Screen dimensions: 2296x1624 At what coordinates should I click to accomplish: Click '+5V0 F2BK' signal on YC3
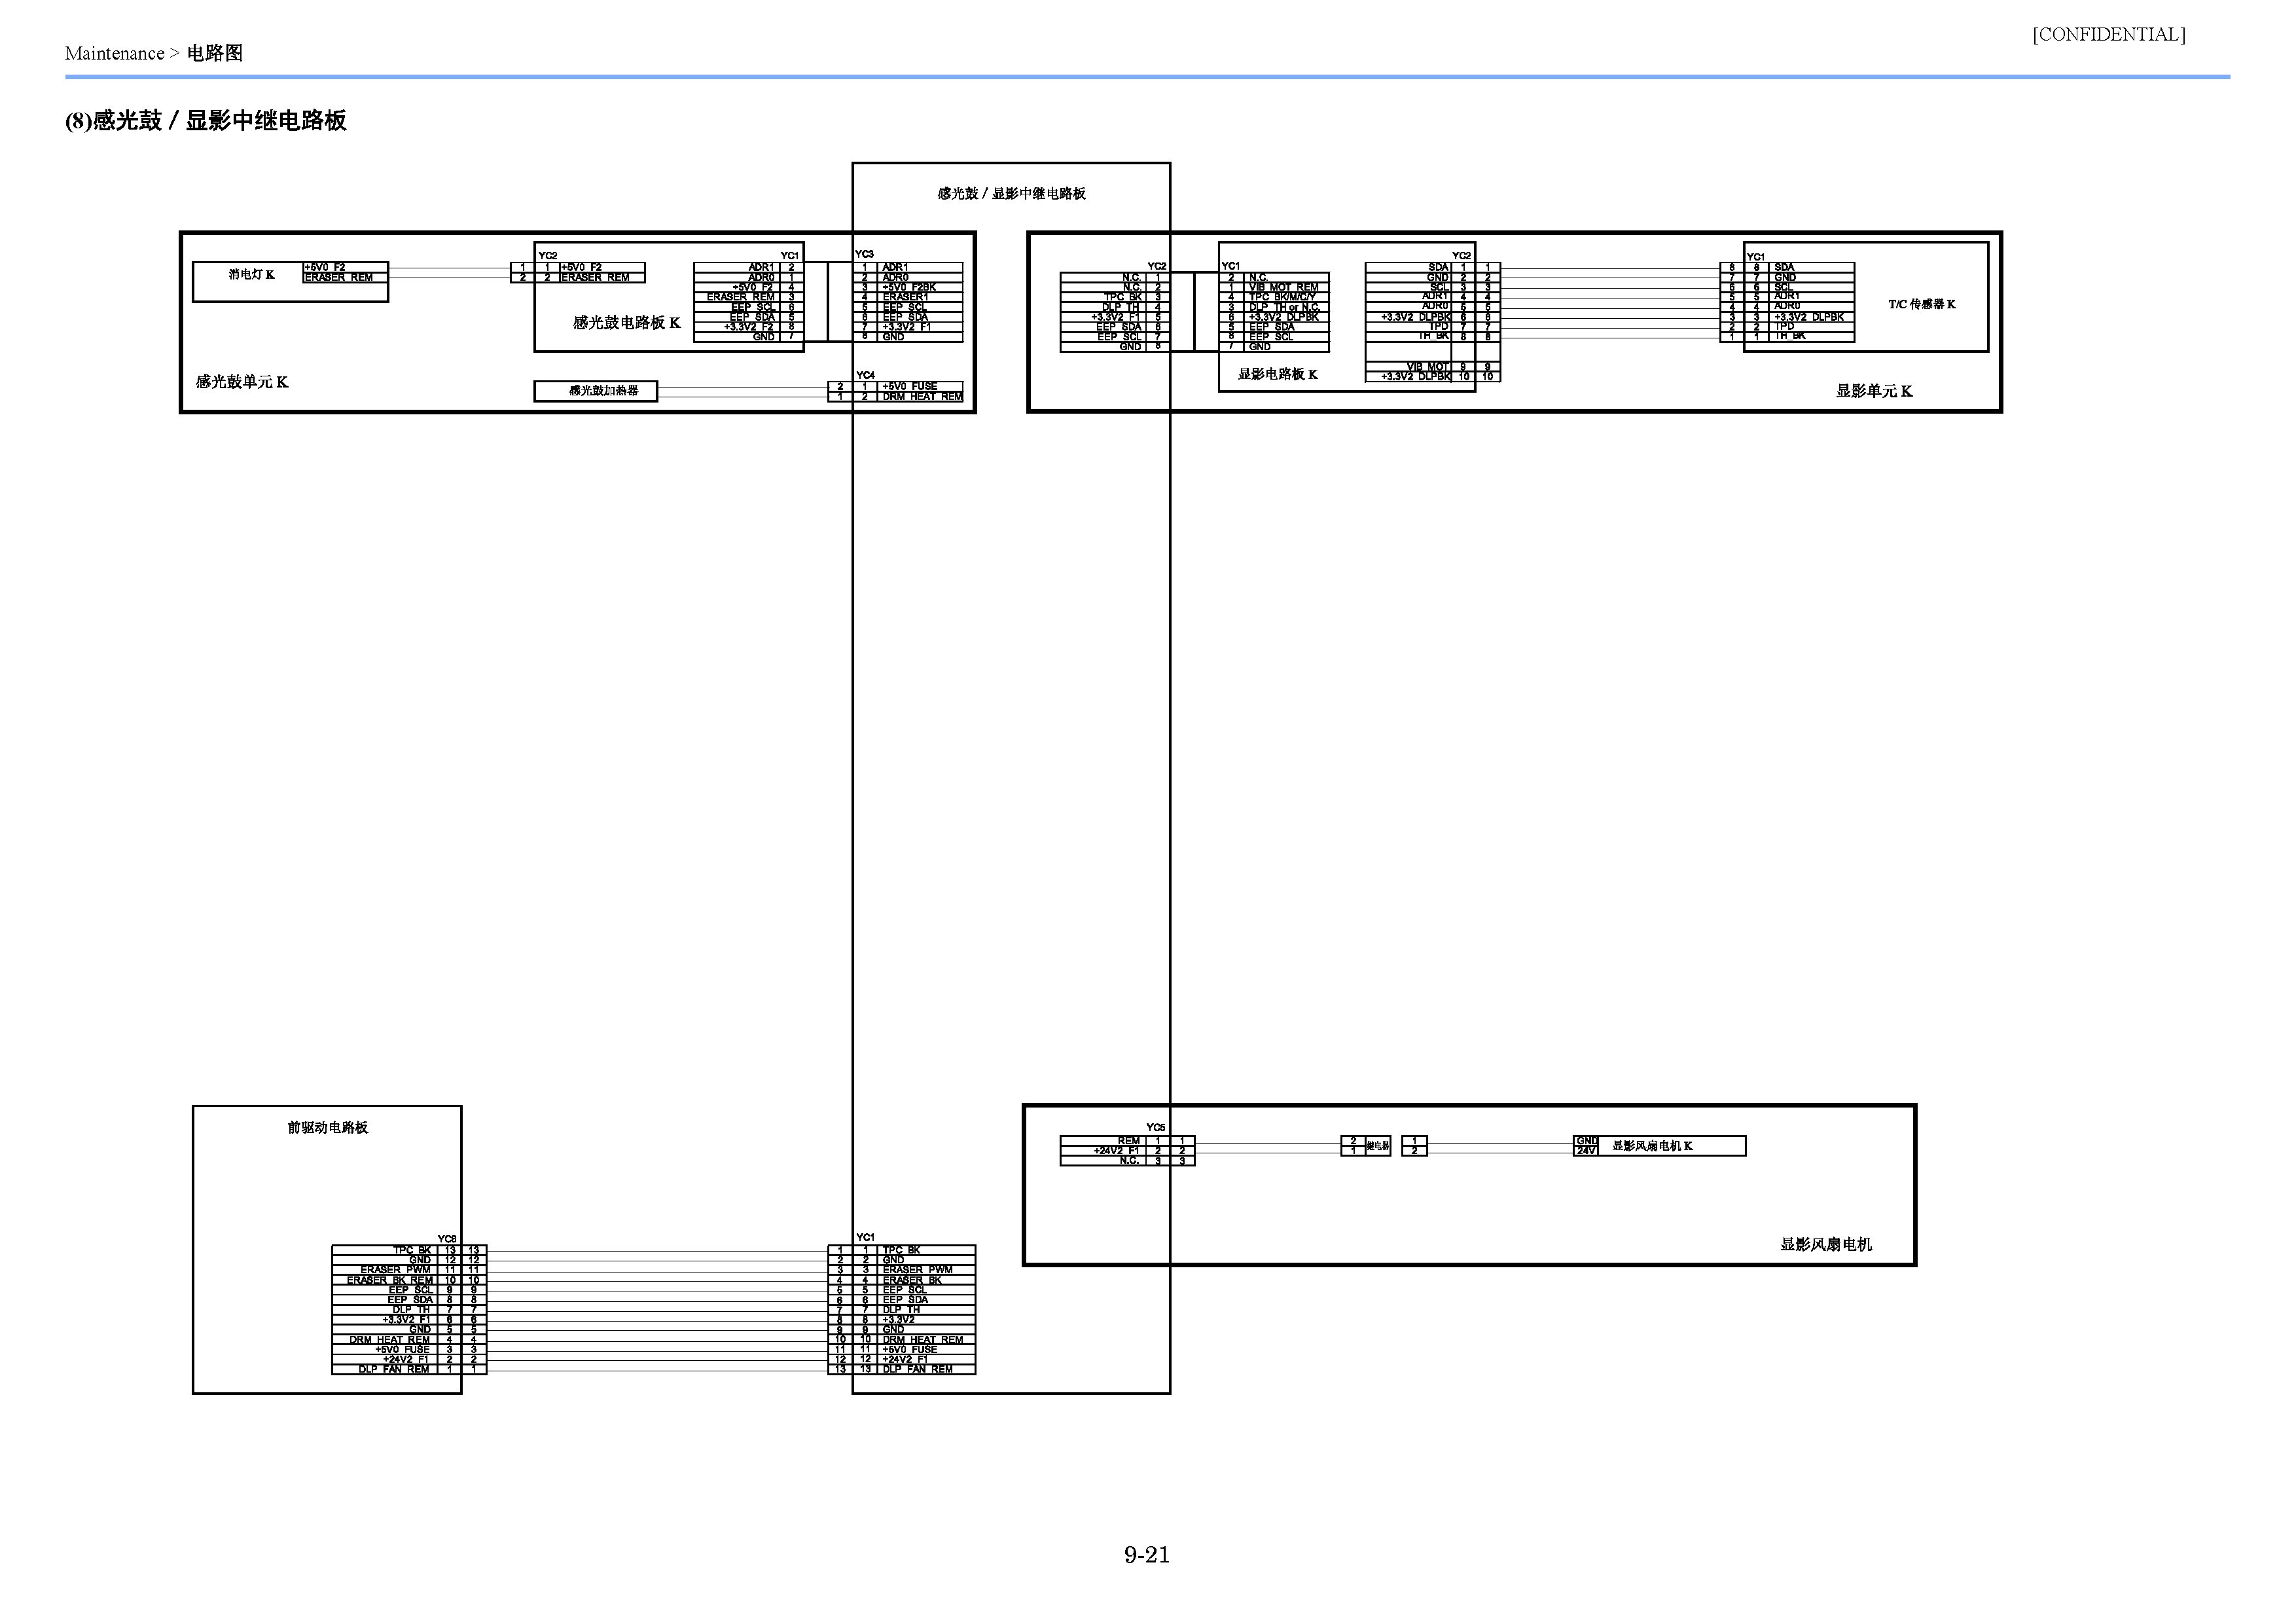pos(909,287)
